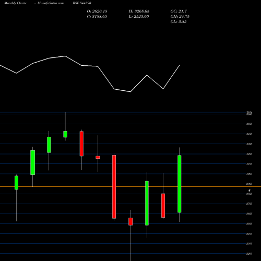This screenshot has height=261, width=261.
Task: Click the latest tall green candle at 3188
Action: point(180,184)
